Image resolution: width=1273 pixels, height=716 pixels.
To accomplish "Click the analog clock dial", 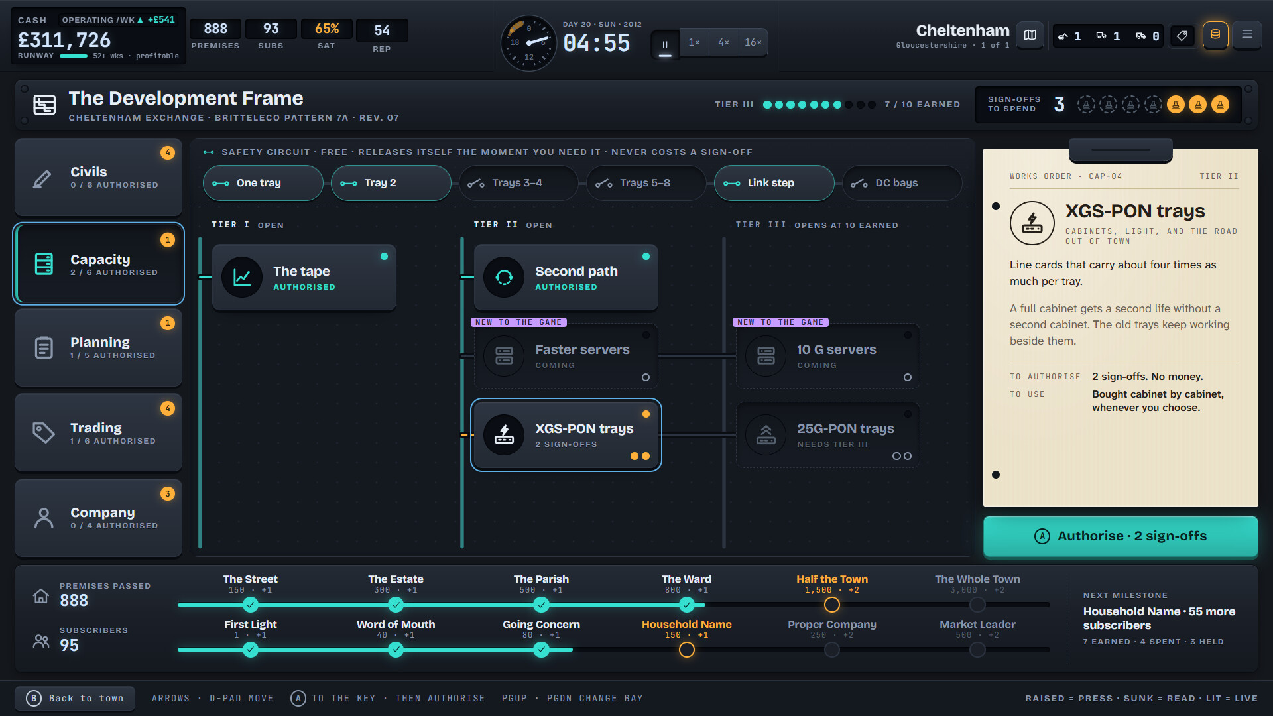I will coord(528,43).
